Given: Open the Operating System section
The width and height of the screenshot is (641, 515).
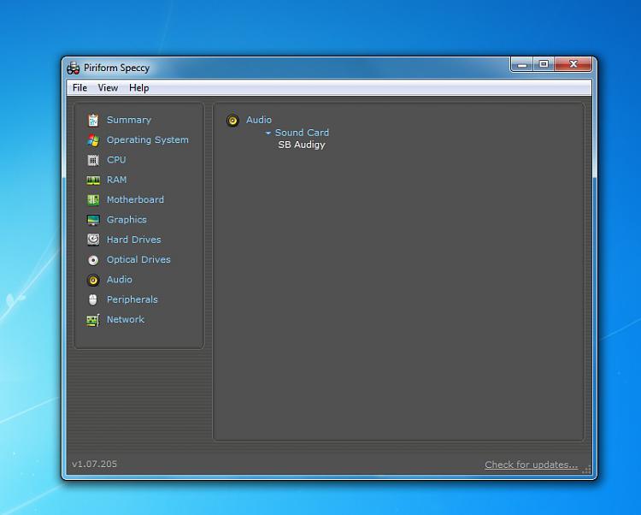Looking at the screenshot, I should [x=148, y=140].
